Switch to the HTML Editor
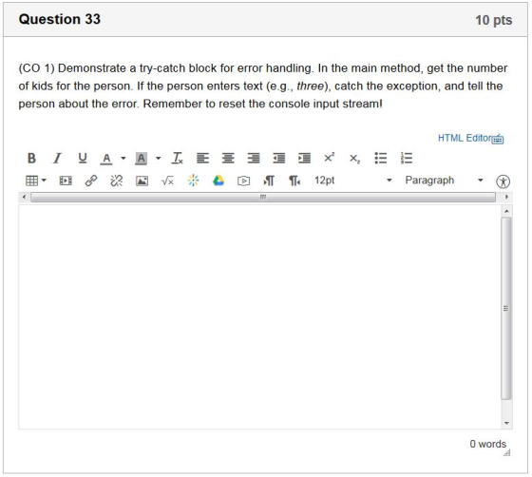Screen dimensions: 532x477 465,138
